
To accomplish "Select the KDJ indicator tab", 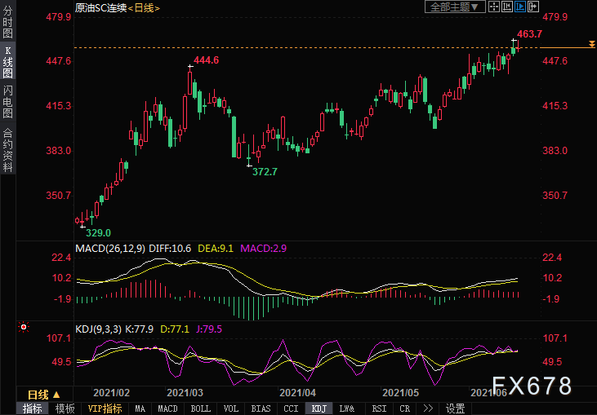I will [319, 409].
